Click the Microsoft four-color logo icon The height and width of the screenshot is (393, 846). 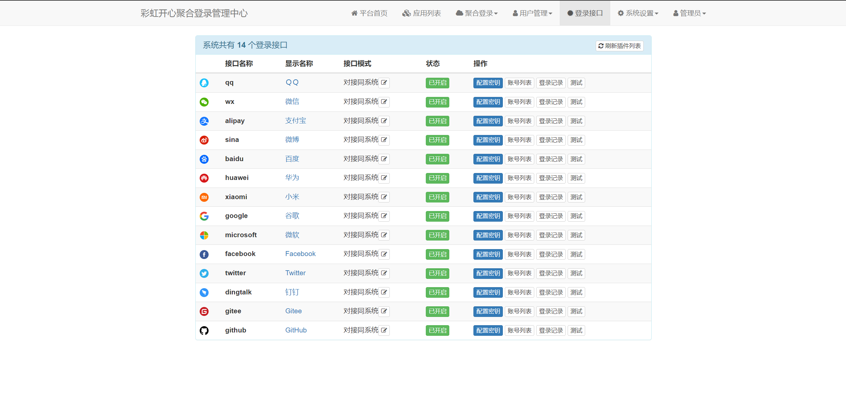(204, 235)
